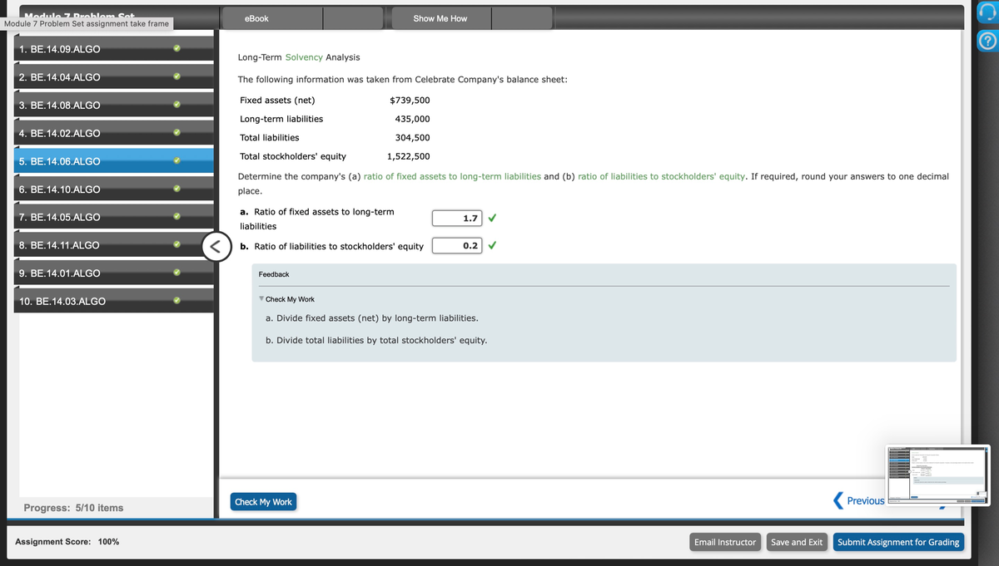Image resolution: width=999 pixels, height=566 pixels.
Task: Collapse sidebar with the left arrow circle
Action: [x=216, y=246]
